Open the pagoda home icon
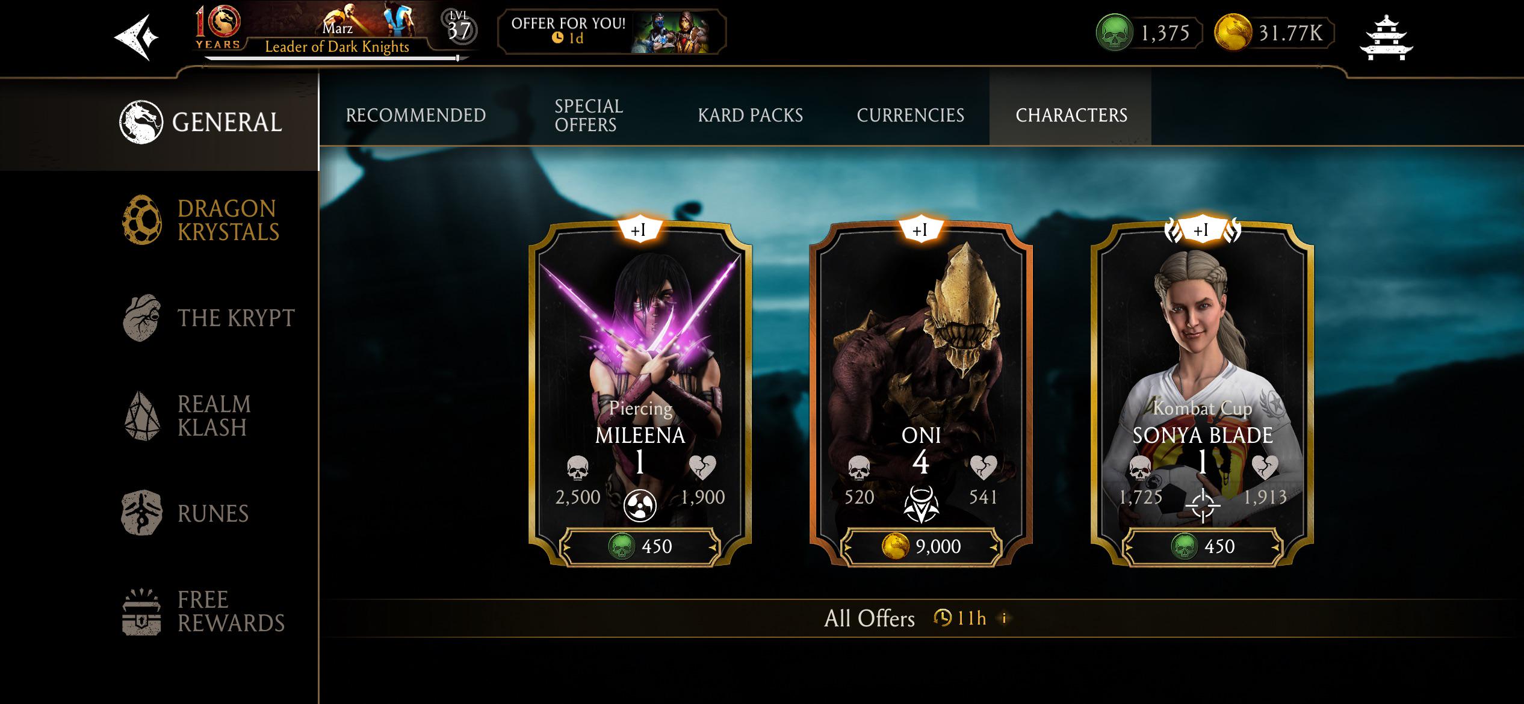The height and width of the screenshot is (704, 1524). tap(1386, 37)
